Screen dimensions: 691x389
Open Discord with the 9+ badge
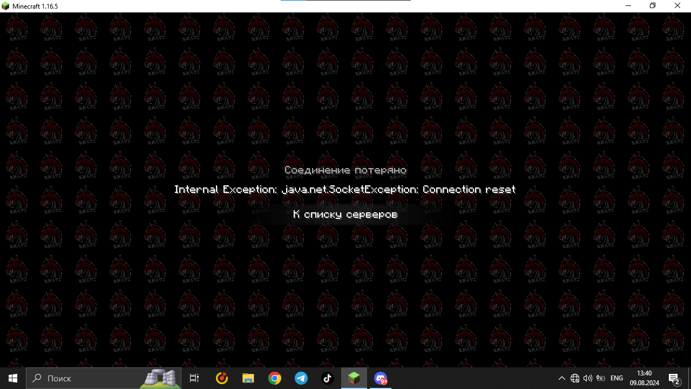point(381,378)
